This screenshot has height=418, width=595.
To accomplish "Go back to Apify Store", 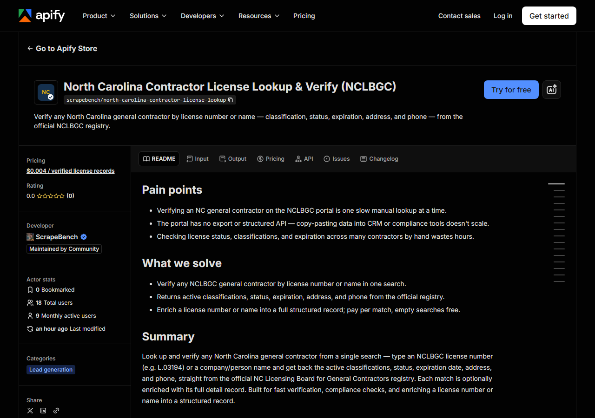I will (x=62, y=48).
